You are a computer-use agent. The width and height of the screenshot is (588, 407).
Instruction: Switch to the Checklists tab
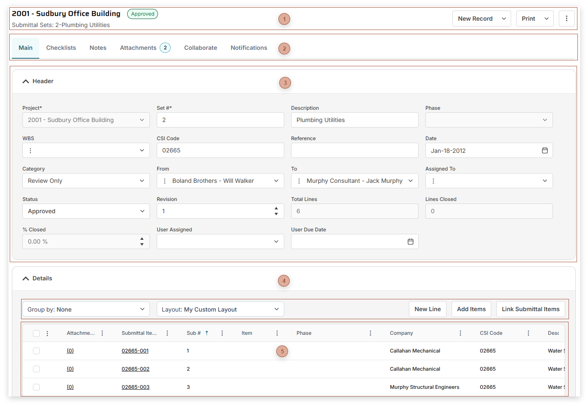(61, 48)
